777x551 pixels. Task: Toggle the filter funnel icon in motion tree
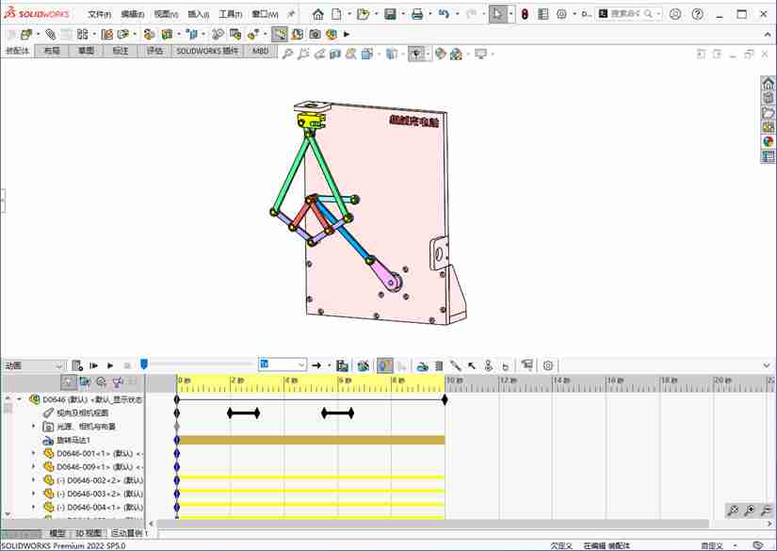(x=117, y=381)
